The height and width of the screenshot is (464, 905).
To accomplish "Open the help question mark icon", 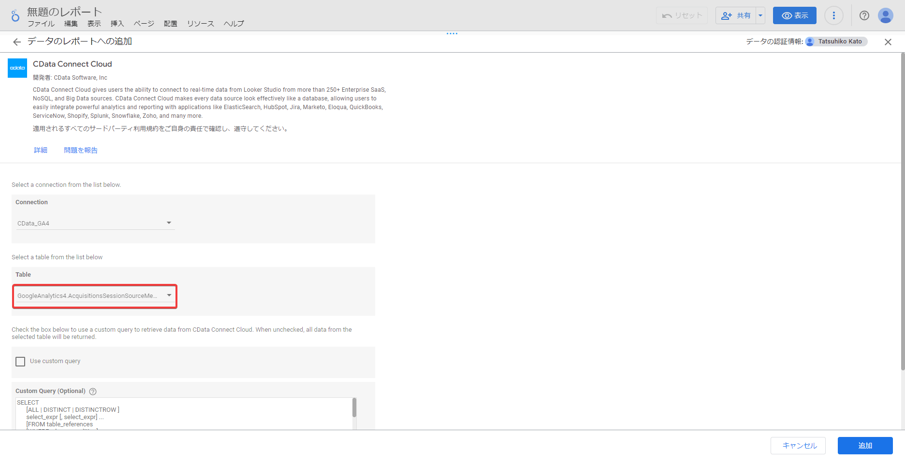I will [x=864, y=15].
